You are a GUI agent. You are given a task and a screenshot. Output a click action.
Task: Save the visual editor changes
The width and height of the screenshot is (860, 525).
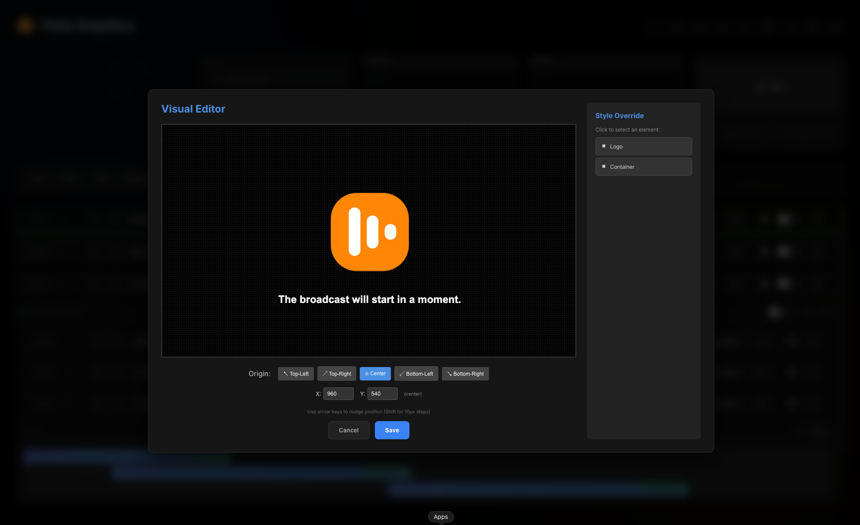[x=392, y=430]
